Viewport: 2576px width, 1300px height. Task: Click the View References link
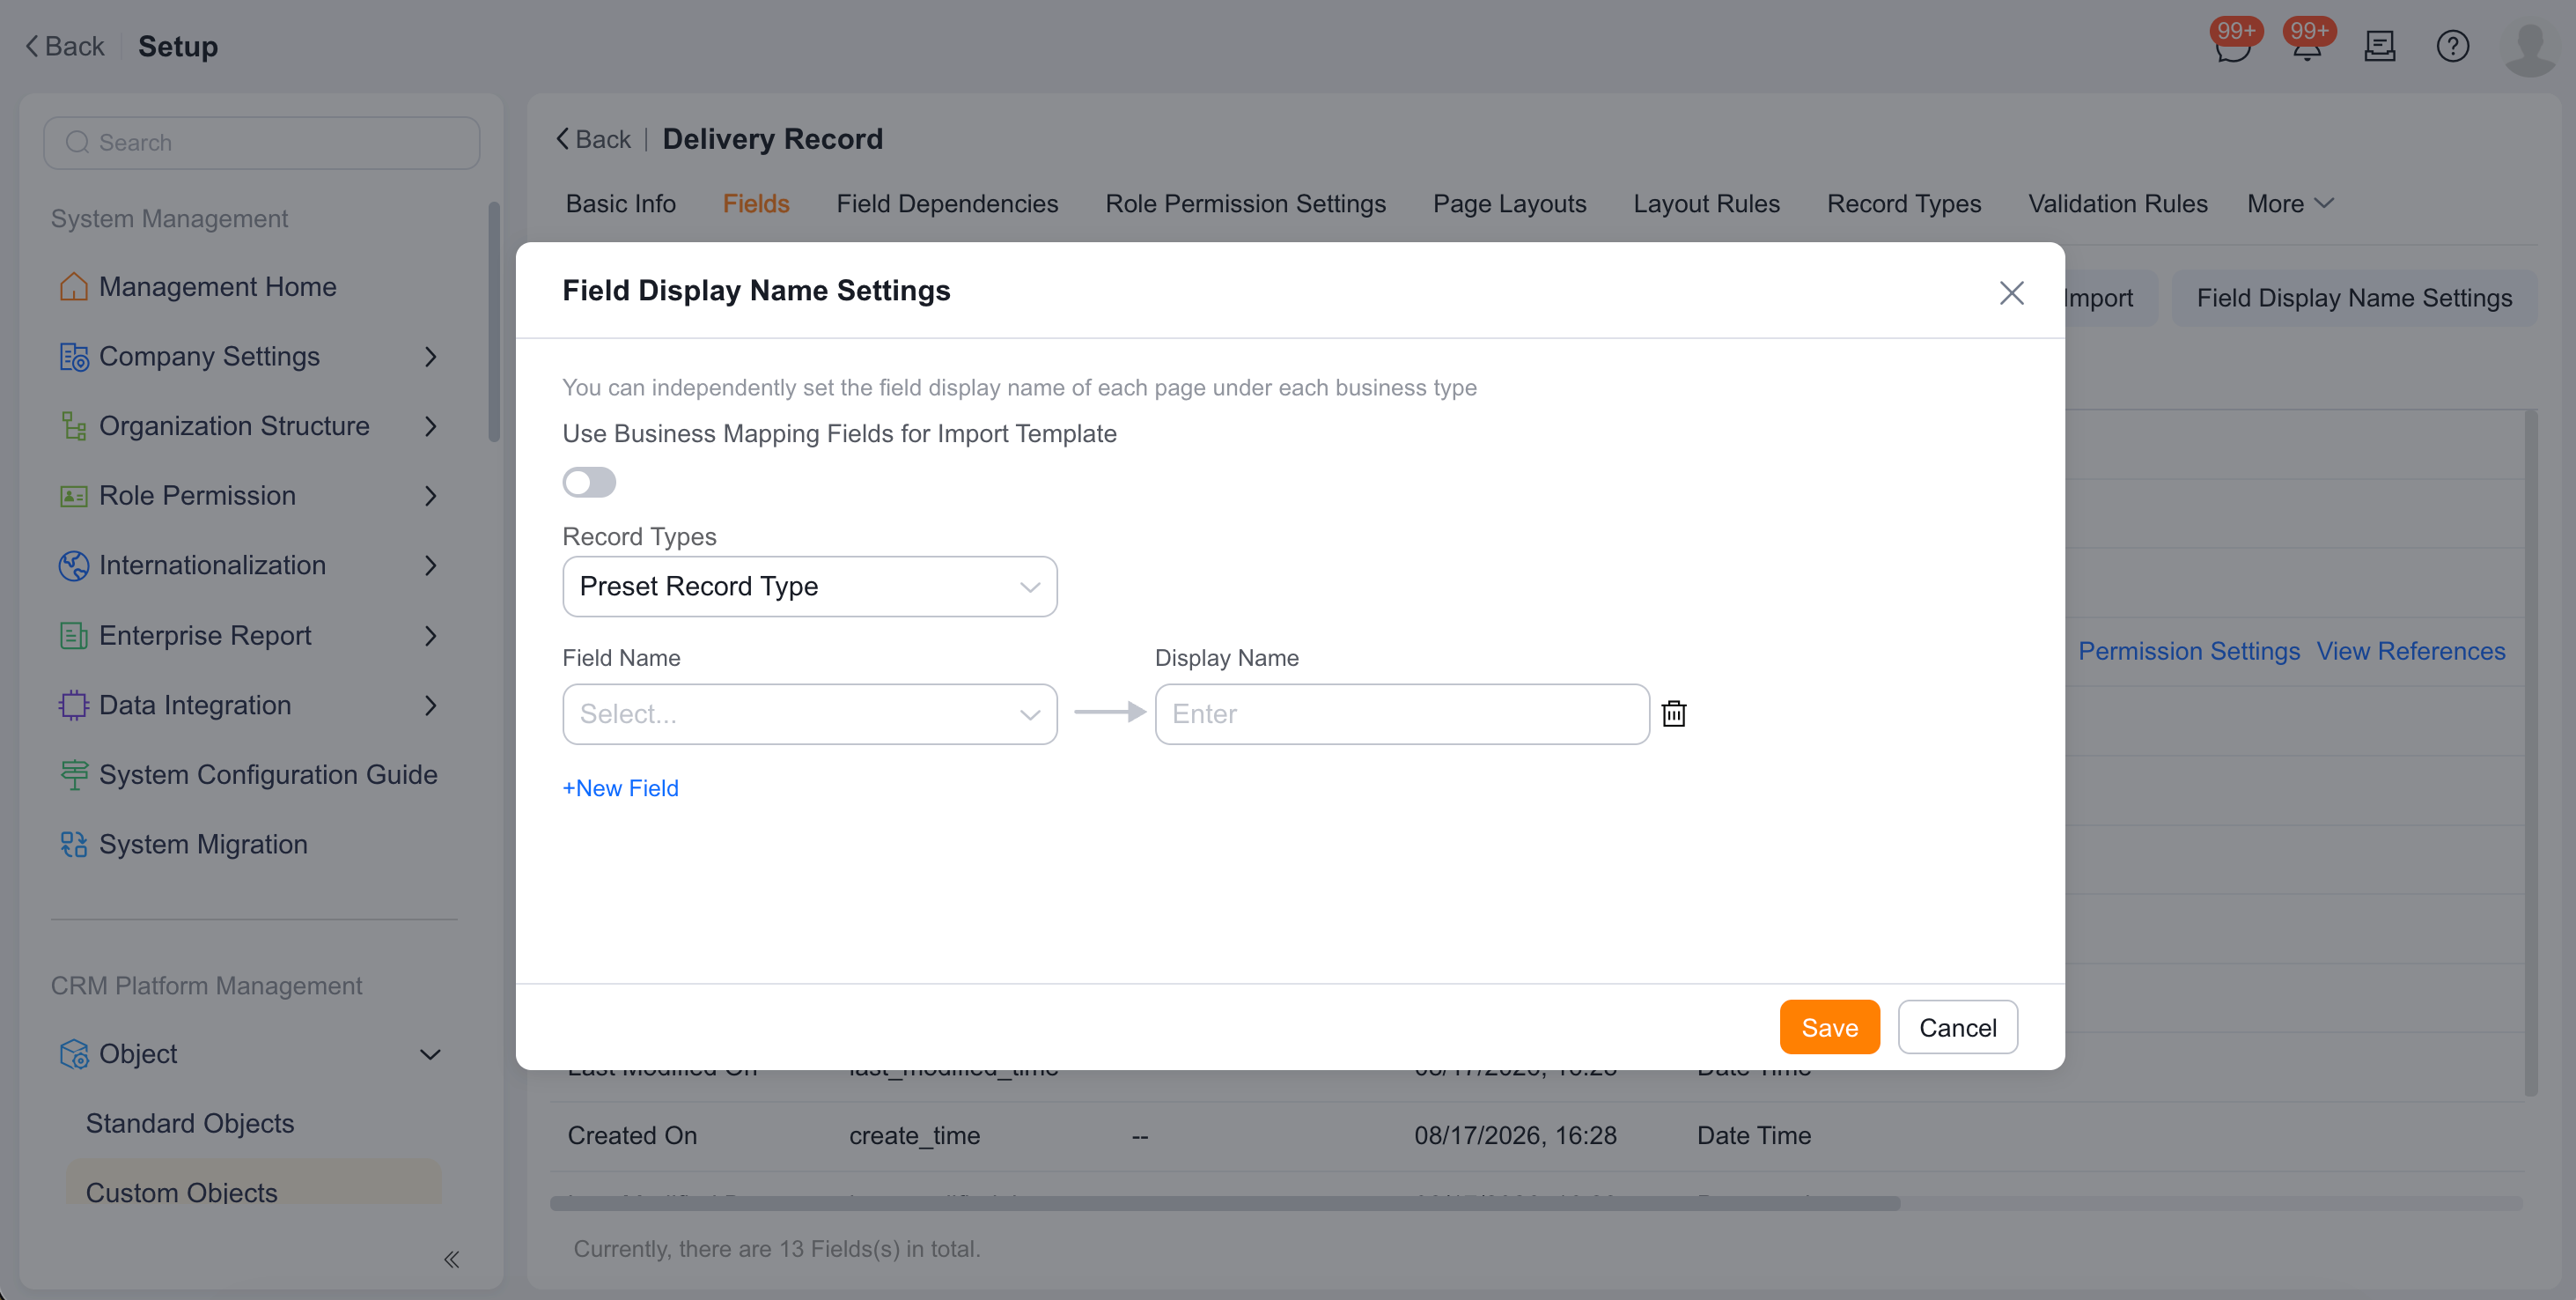coord(2410,652)
